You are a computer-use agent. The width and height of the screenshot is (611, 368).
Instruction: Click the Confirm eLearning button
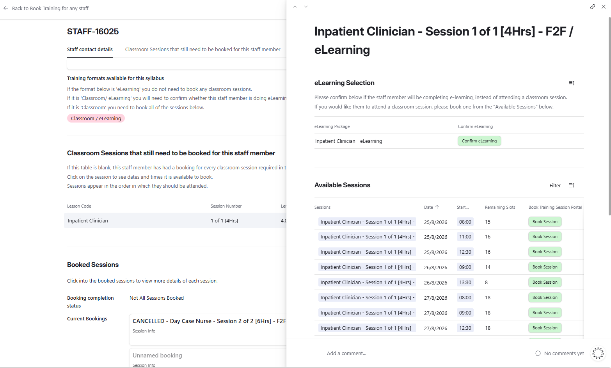pyautogui.click(x=479, y=141)
